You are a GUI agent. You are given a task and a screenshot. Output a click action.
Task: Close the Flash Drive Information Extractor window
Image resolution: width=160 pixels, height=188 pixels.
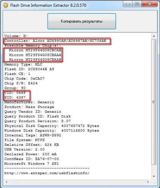pyautogui.click(x=149, y=4)
